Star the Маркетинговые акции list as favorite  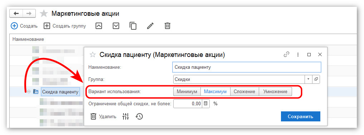[44, 14]
